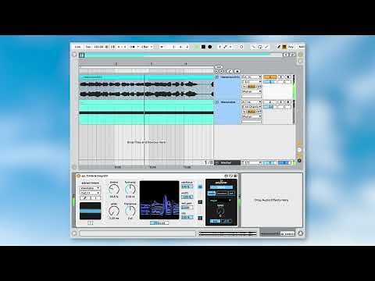Click the audio clip waveform on first track
Screen dimensions: 375x281
[x=146, y=89]
